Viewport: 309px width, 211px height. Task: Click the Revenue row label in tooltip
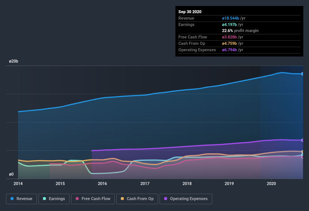coord(186,18)
